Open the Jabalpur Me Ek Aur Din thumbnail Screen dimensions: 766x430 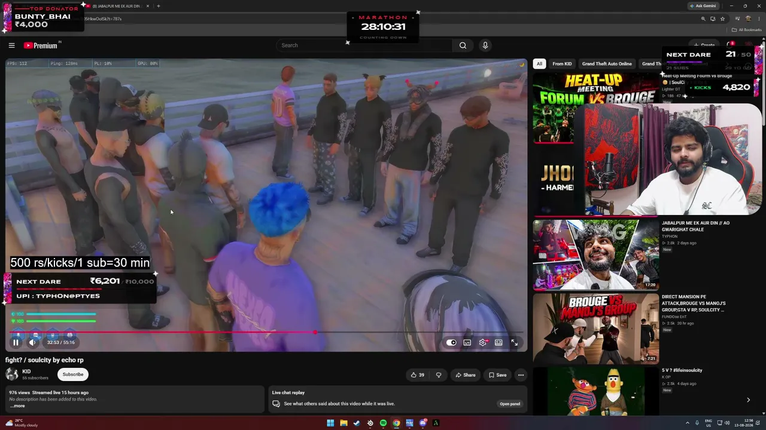click(596, 255)
